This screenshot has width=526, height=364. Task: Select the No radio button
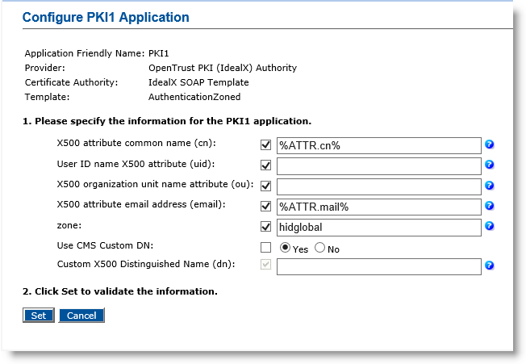point(319,248)
